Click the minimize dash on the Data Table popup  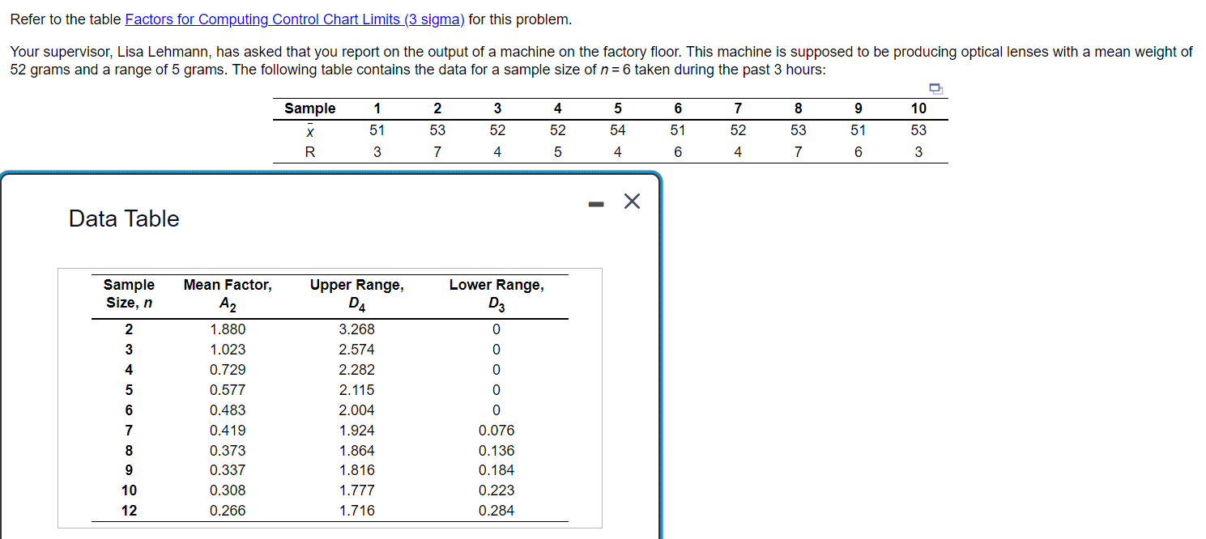tap(595, 202)
